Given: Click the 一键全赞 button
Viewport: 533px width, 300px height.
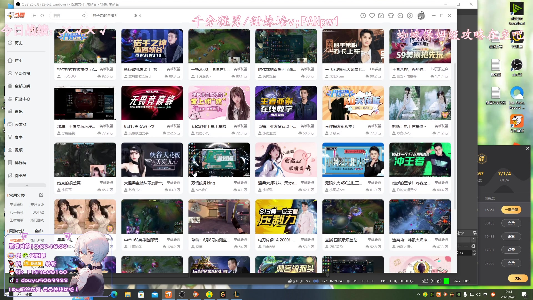Looking at the screenshot, I should (x=511, y=210).
